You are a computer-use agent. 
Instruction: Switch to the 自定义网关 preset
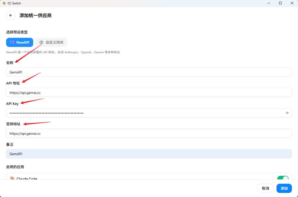point(52,42)
